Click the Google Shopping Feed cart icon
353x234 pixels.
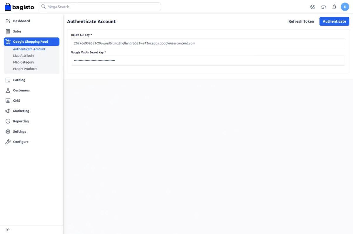point(8,42)
